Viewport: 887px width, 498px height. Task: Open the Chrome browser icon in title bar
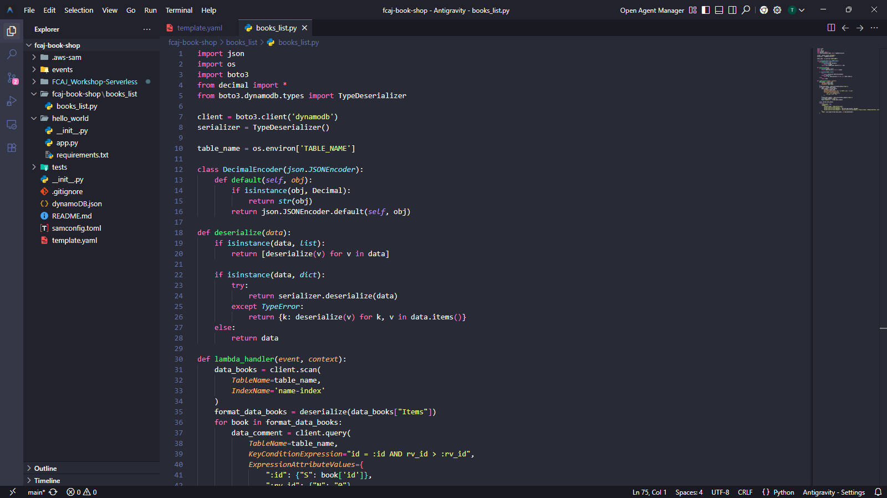(x=764, y=10)
